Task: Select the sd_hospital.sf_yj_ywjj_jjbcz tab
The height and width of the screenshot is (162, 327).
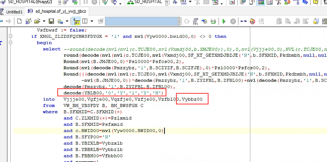Action: [57, 11]
